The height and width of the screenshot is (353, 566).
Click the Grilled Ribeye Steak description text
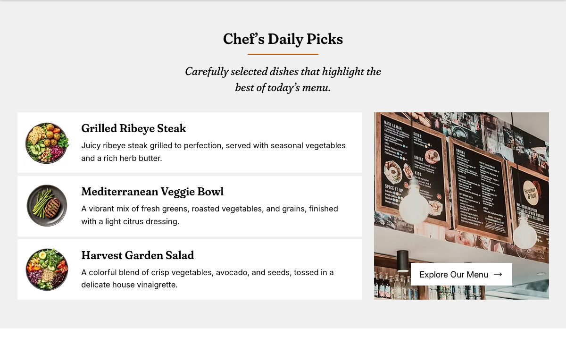[213, 152]
